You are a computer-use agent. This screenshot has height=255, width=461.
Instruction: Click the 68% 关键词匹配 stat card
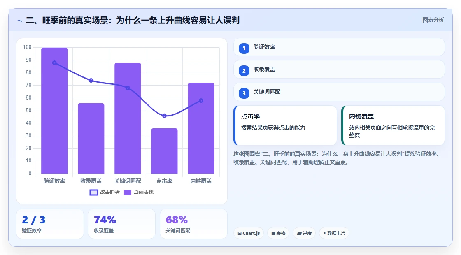pos(193,224)
